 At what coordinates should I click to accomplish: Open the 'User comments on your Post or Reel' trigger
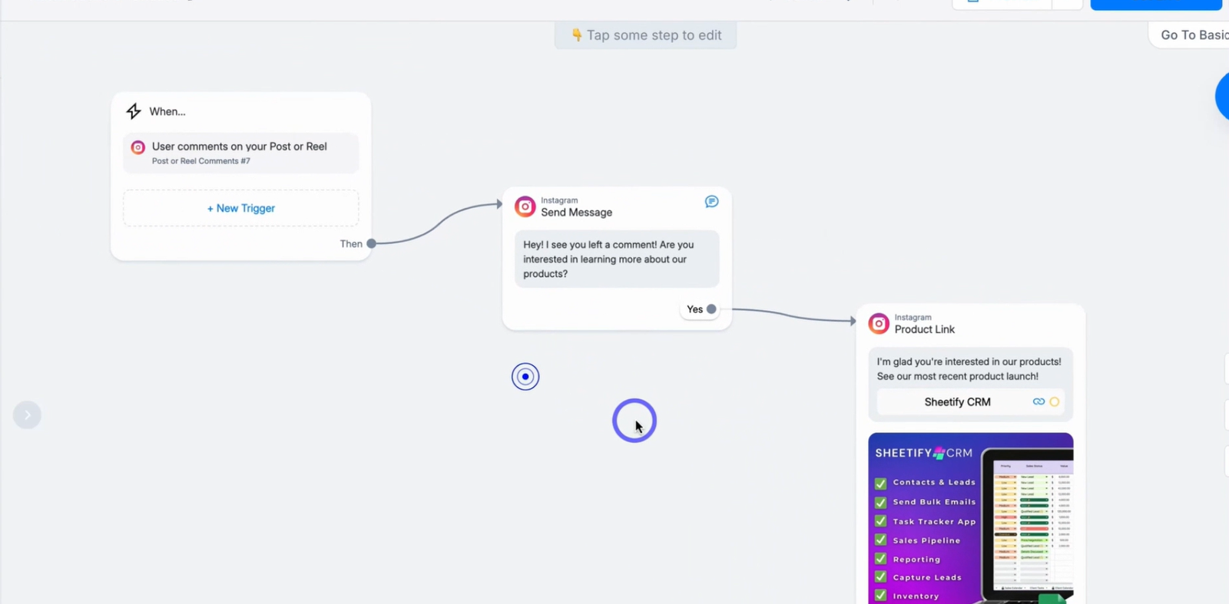240,153
